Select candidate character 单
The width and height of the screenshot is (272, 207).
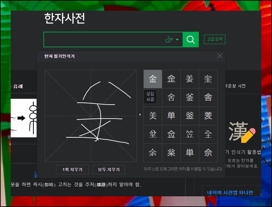click(x=171, y=116)
